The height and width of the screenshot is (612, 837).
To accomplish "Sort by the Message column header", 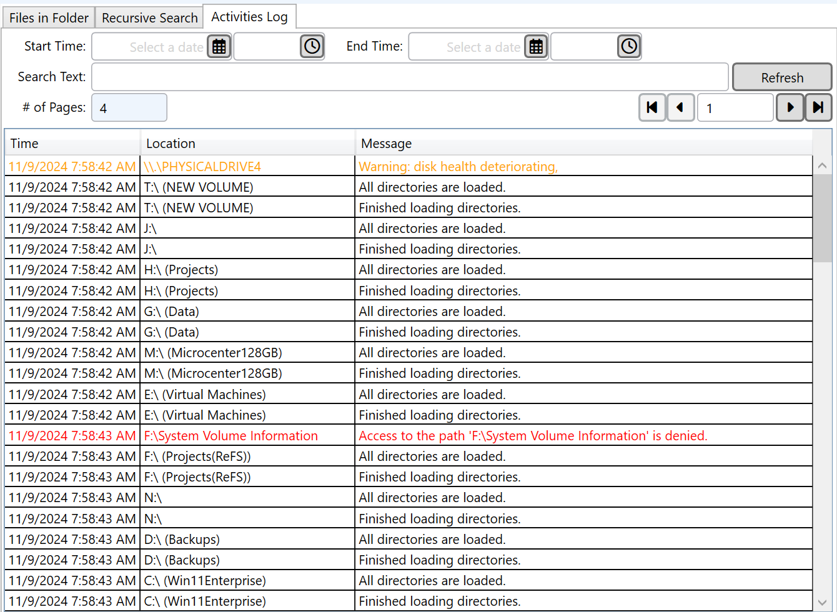I will tap(584, 144).
